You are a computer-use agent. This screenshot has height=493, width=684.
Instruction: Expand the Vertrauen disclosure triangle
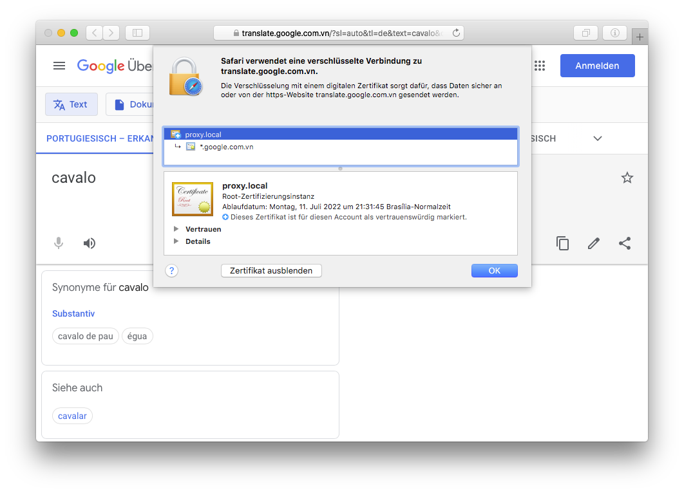176,229
